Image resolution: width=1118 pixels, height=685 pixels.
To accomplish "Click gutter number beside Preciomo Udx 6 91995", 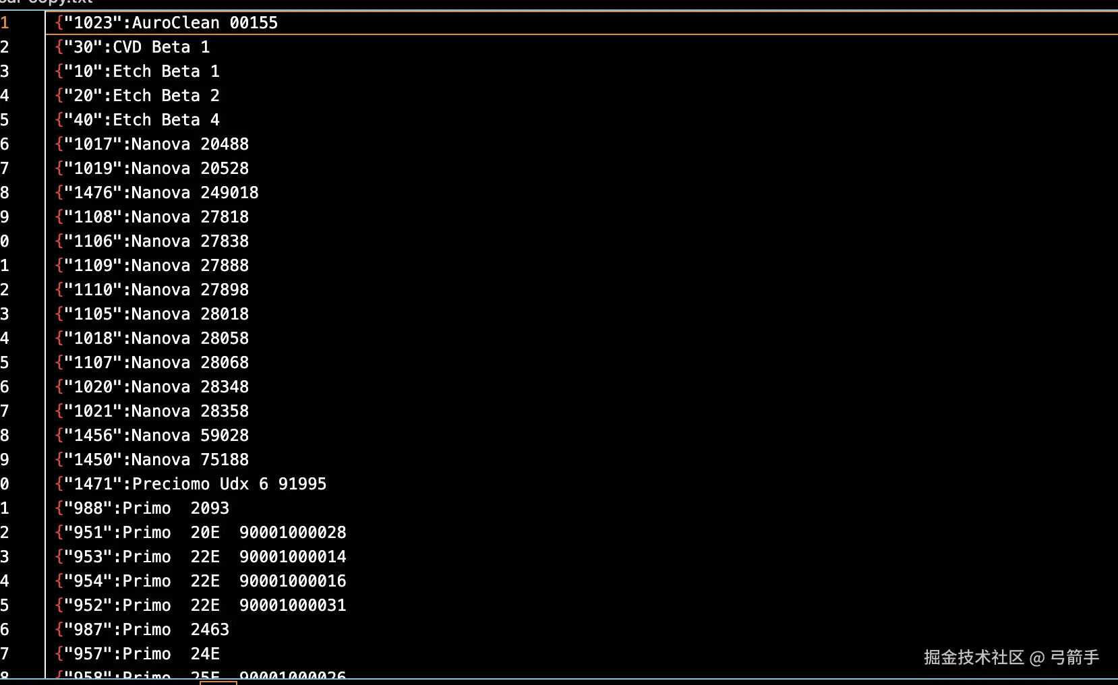I will tap(5, 484).
